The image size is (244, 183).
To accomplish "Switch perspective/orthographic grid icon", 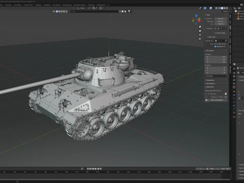I will [200, 39].
